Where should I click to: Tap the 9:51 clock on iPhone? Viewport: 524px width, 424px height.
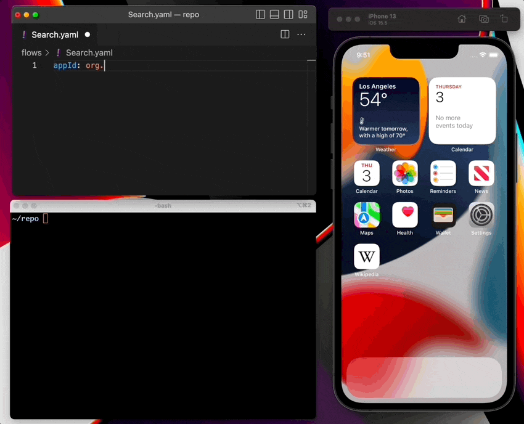pyautogui.click(x=363, y=55)
